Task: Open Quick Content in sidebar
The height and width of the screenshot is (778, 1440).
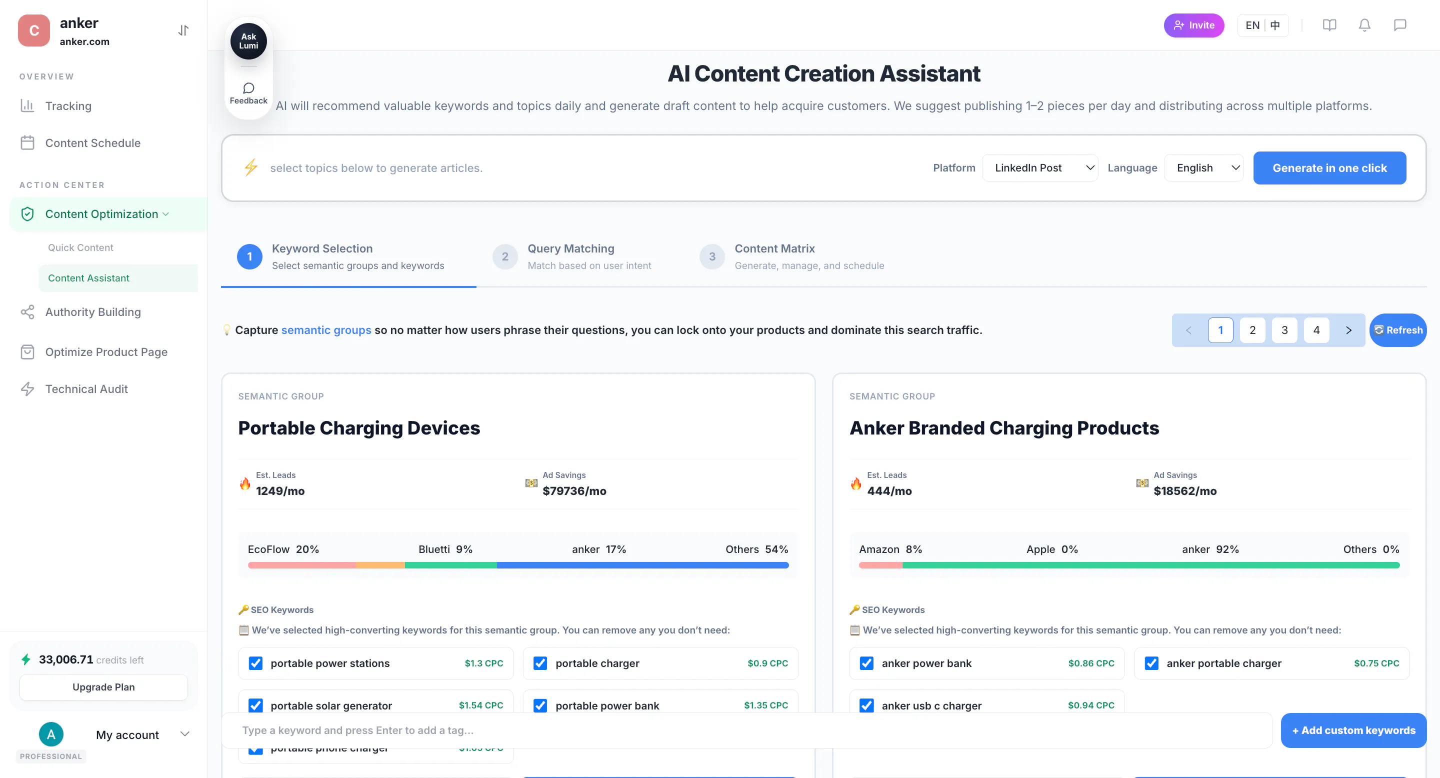Action: click(x=80, y=247)
